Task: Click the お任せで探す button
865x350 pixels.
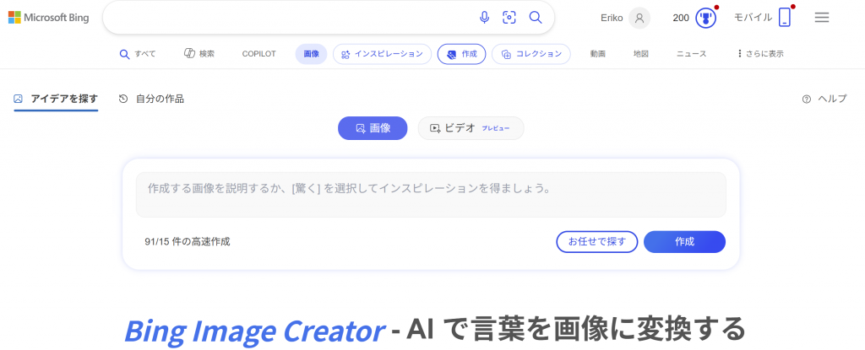Action: pyautogui.click(x=597, y=241)
